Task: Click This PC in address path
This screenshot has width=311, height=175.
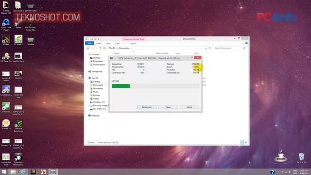Action: [112, 48]
